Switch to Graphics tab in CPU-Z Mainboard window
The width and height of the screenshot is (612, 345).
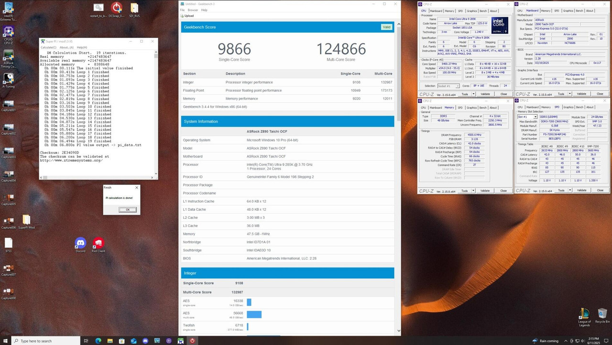pos(568,11)
